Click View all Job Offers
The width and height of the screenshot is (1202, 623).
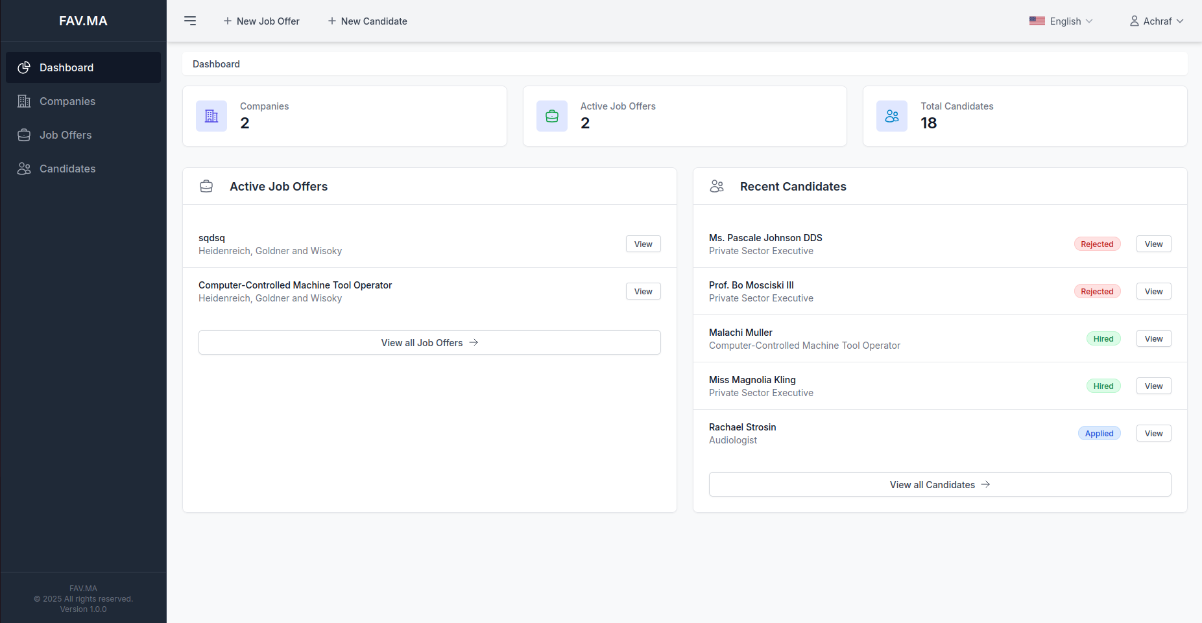coord(429,342)
